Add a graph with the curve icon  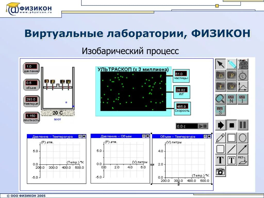[x=243, y=86]
